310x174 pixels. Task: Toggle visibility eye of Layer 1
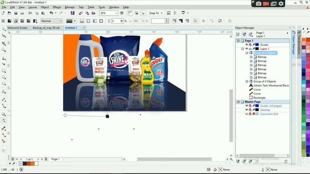tap(247, 49)
